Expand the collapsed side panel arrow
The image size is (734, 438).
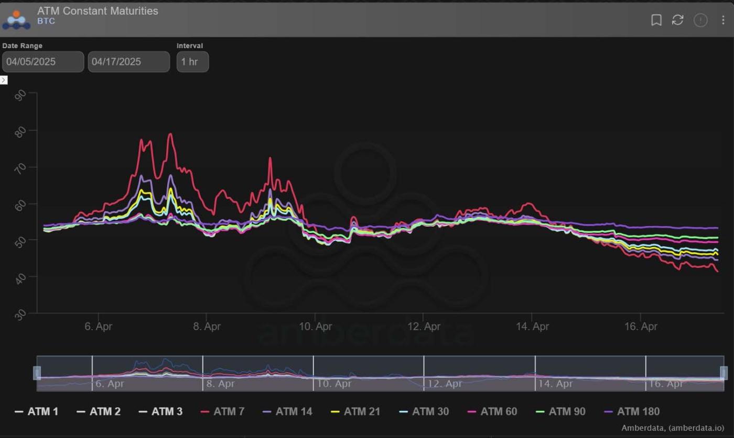coord(4,80)
